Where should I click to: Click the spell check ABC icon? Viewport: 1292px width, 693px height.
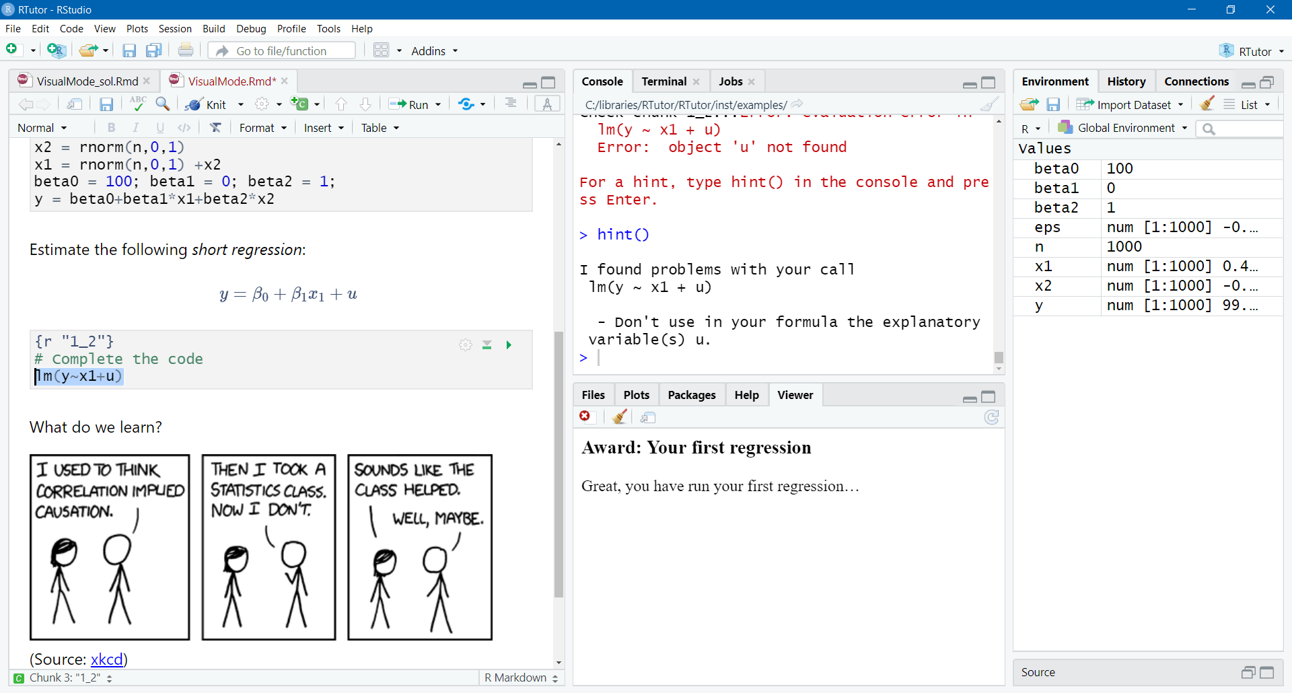point(138,104)
